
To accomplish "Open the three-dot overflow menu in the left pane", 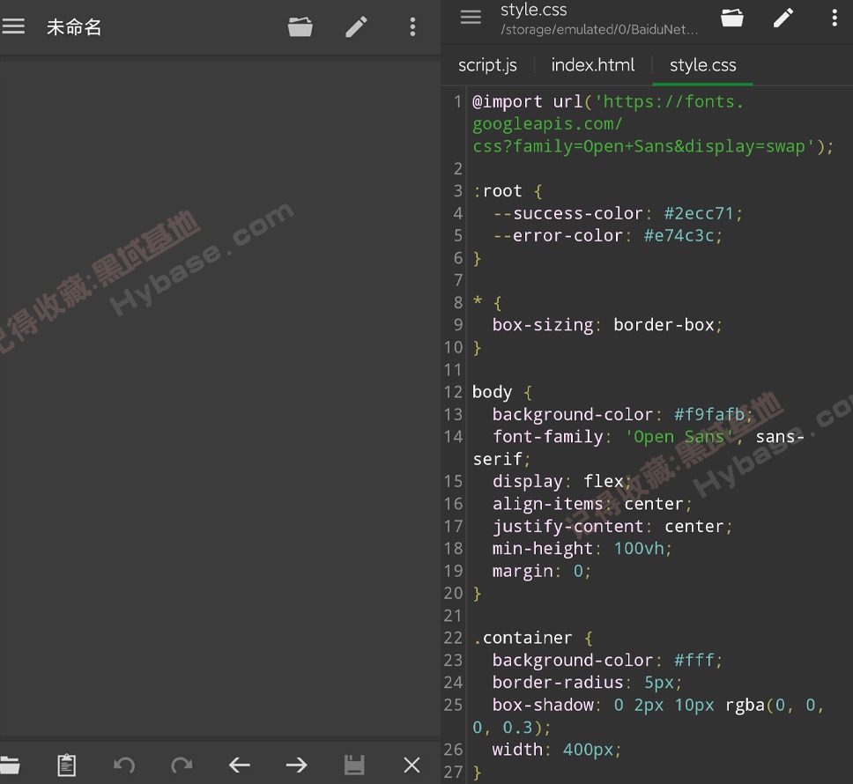I will tap(412, 26).
